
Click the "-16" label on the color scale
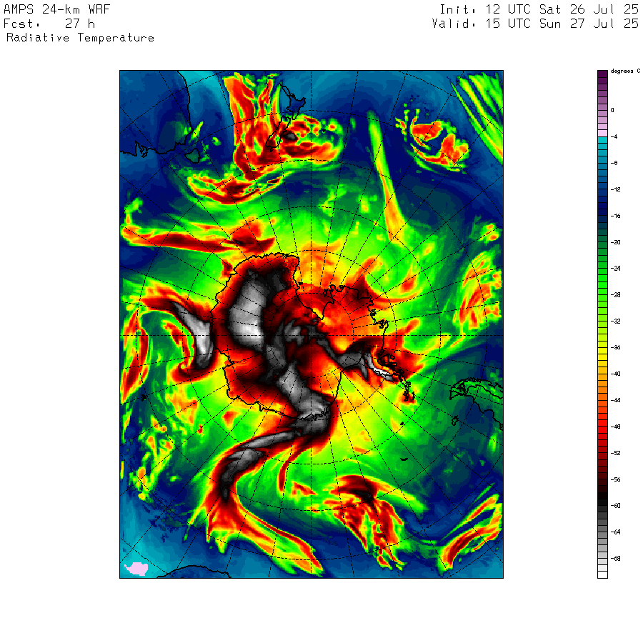tap(616, 216)
